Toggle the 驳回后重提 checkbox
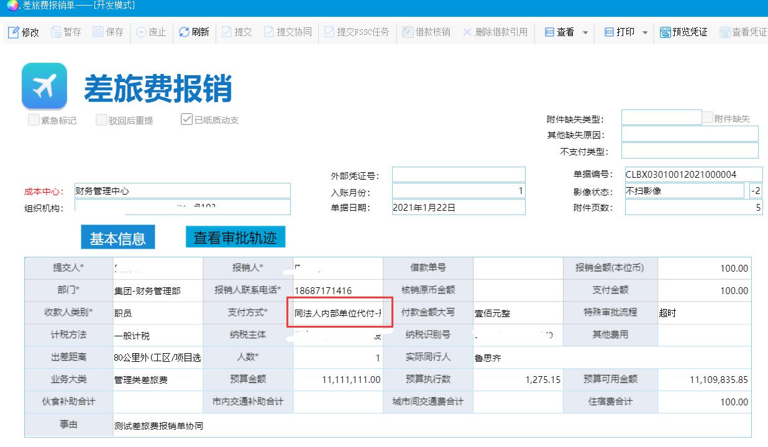Image resolution: width=768 pixels, height=447 pixels. click(101, 120)
